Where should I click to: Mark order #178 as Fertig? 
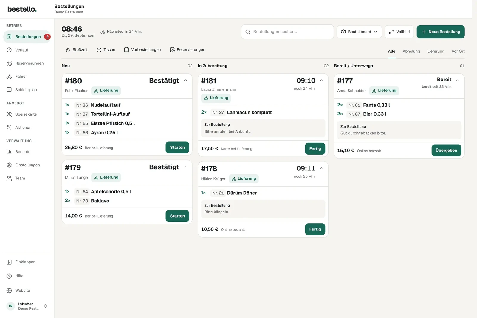point(315,229)
